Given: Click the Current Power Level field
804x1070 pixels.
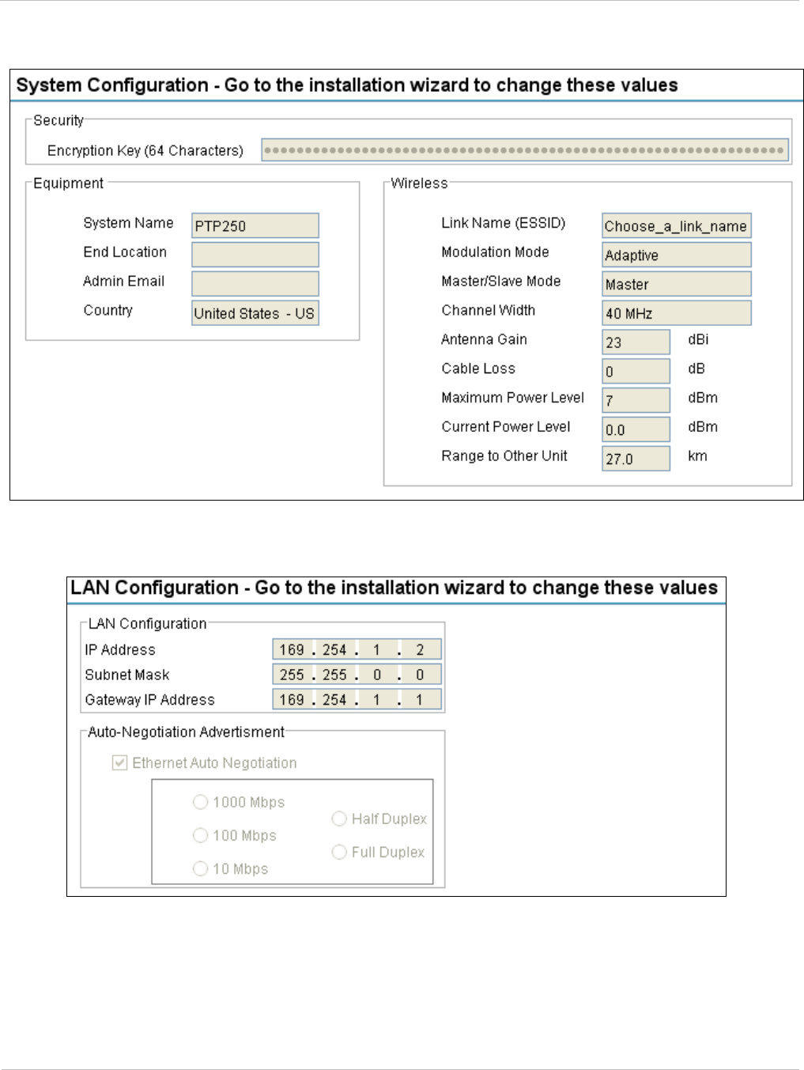Looking at the screenshot, I should click(636, 429).
